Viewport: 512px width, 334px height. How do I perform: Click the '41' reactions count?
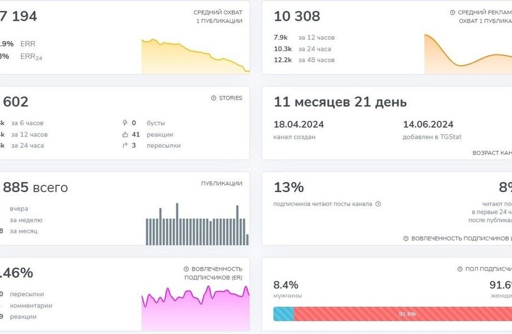tap(136, 134)
